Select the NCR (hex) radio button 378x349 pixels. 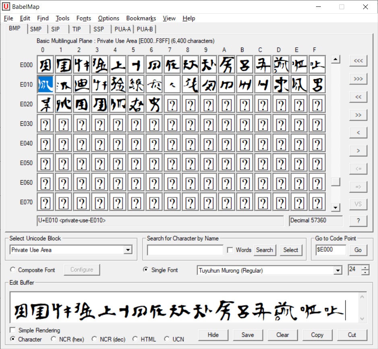point(54,339)
